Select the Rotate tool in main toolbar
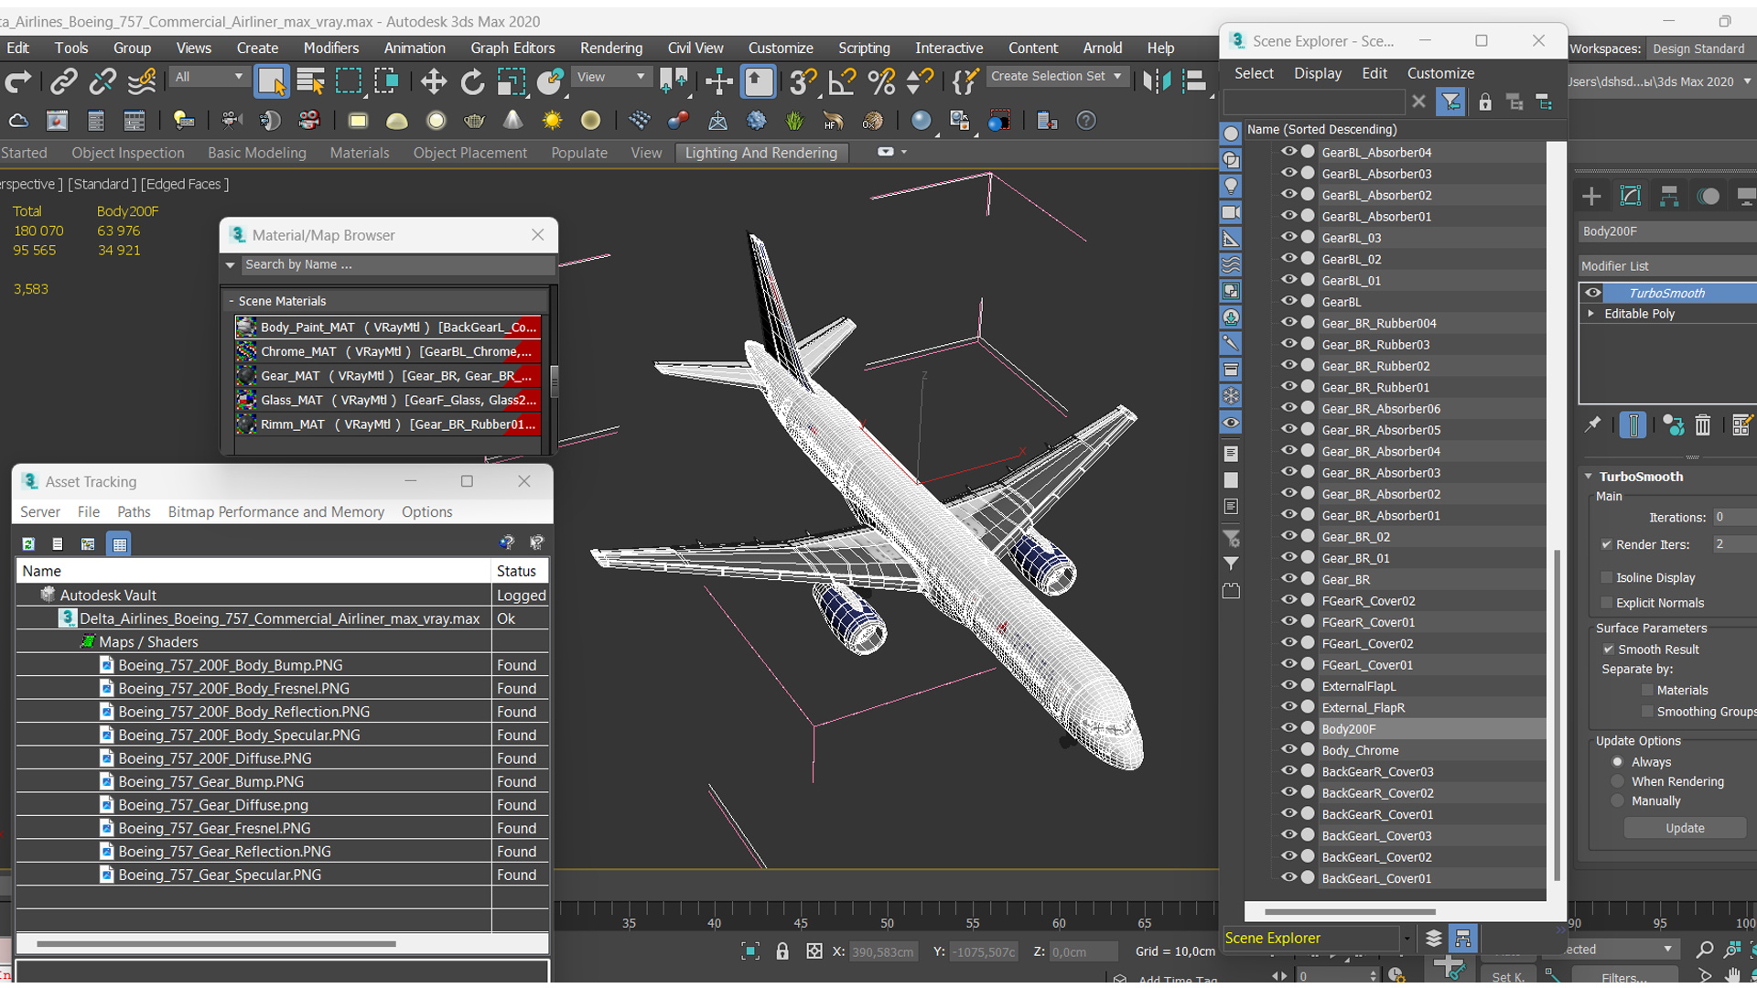The height and width of the screenshot is (988, 1757). point(472,81)
